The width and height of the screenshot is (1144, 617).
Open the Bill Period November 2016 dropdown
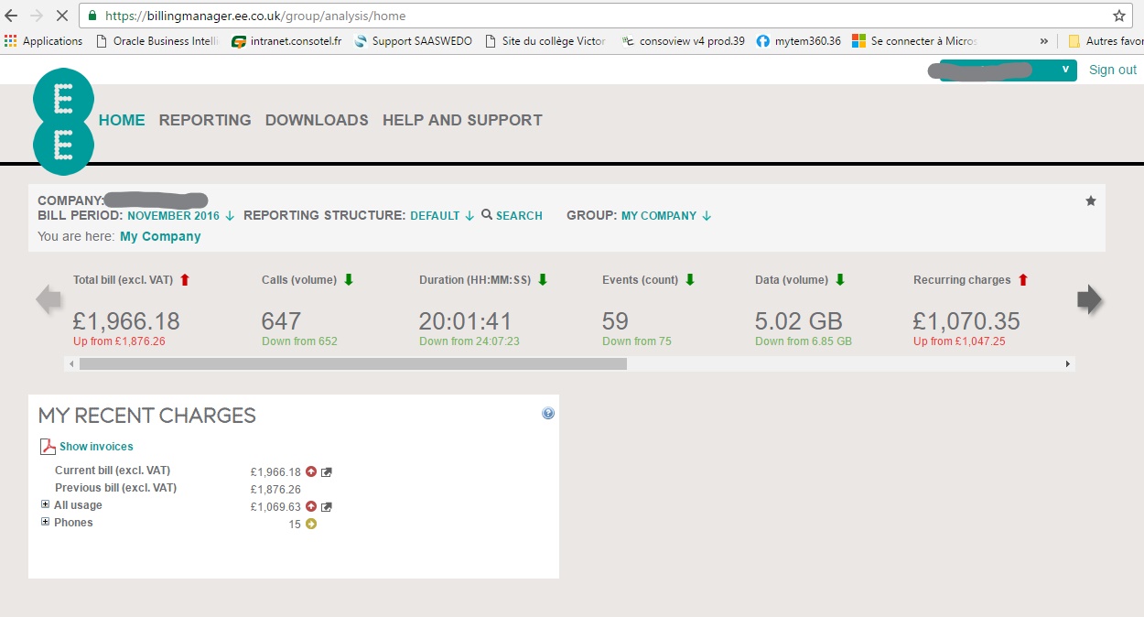click(x=180, y=216)
